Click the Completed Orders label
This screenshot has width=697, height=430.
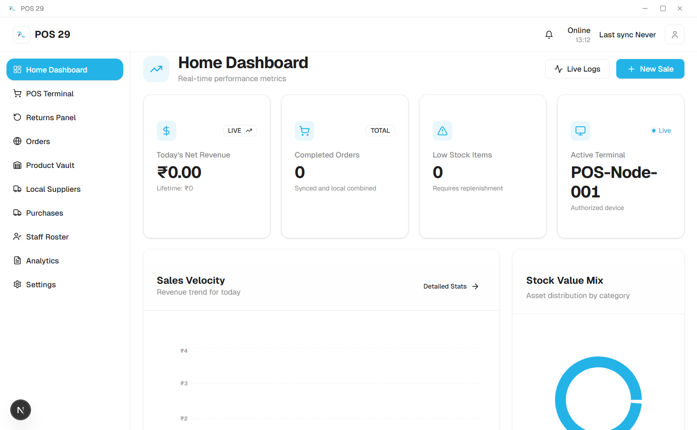pos(327,155)
